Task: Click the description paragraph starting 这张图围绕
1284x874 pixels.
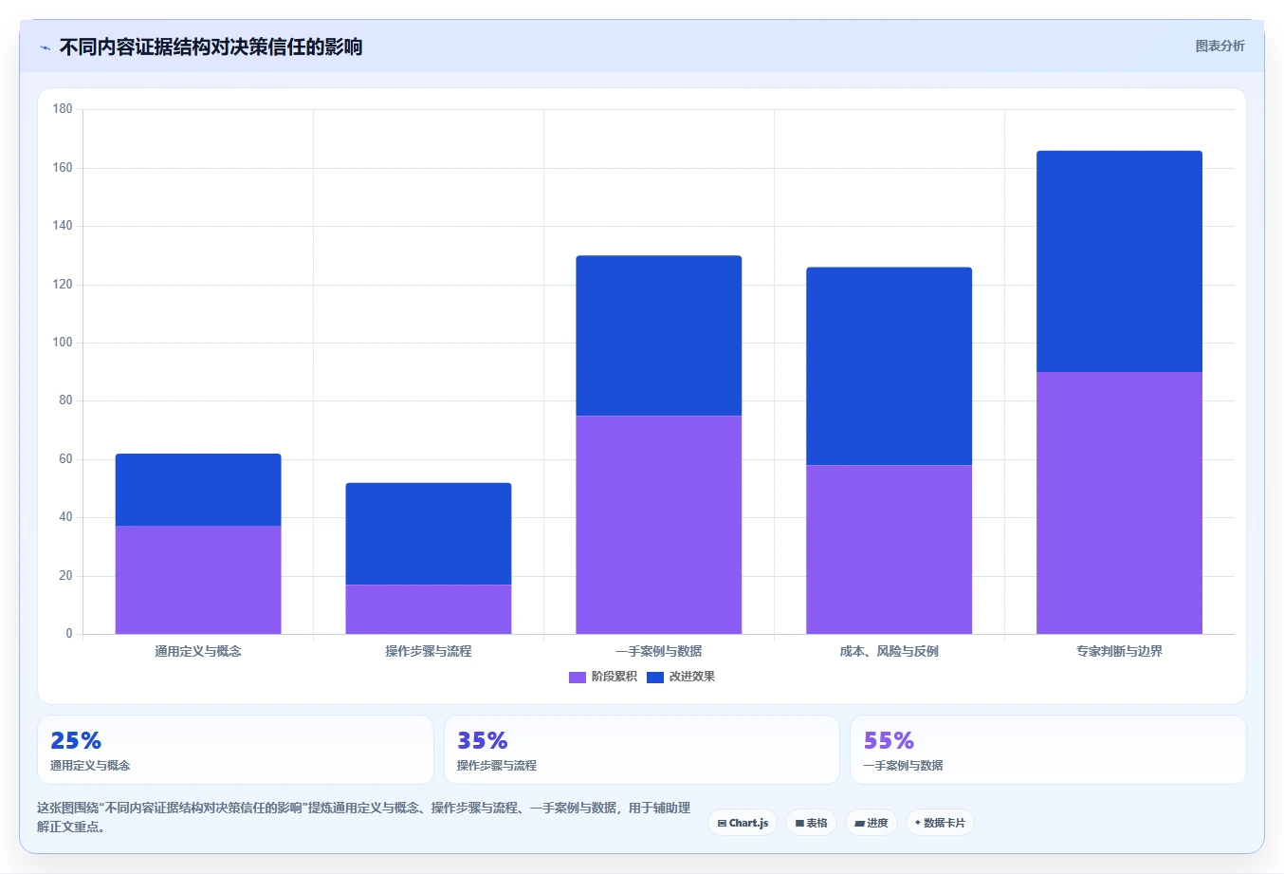Action: (364, 817)
